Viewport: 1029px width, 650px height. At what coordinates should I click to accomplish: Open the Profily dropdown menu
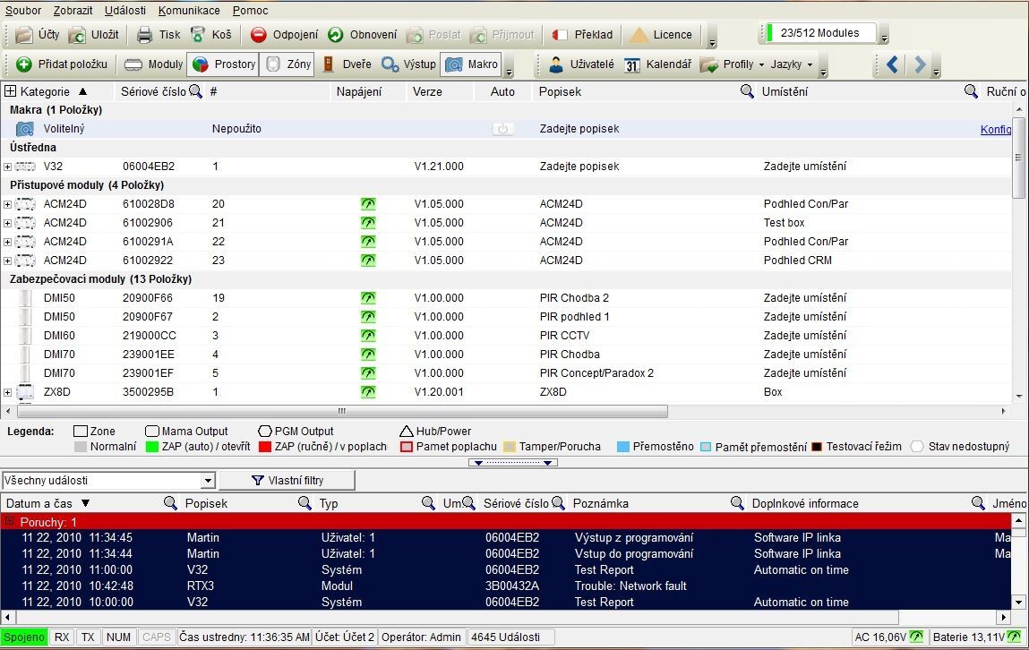pos(731,64)
